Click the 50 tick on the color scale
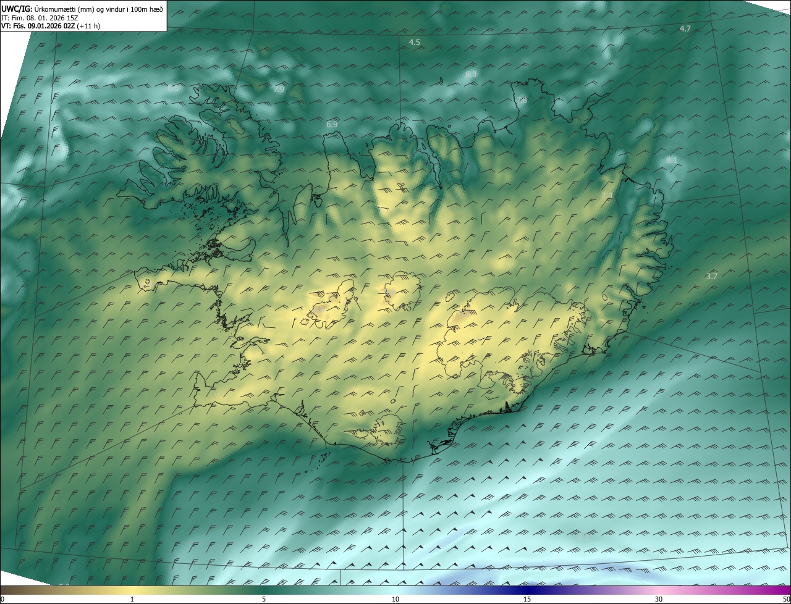The width and height of the screenshot is (791, 604). (x=786, y=599)
